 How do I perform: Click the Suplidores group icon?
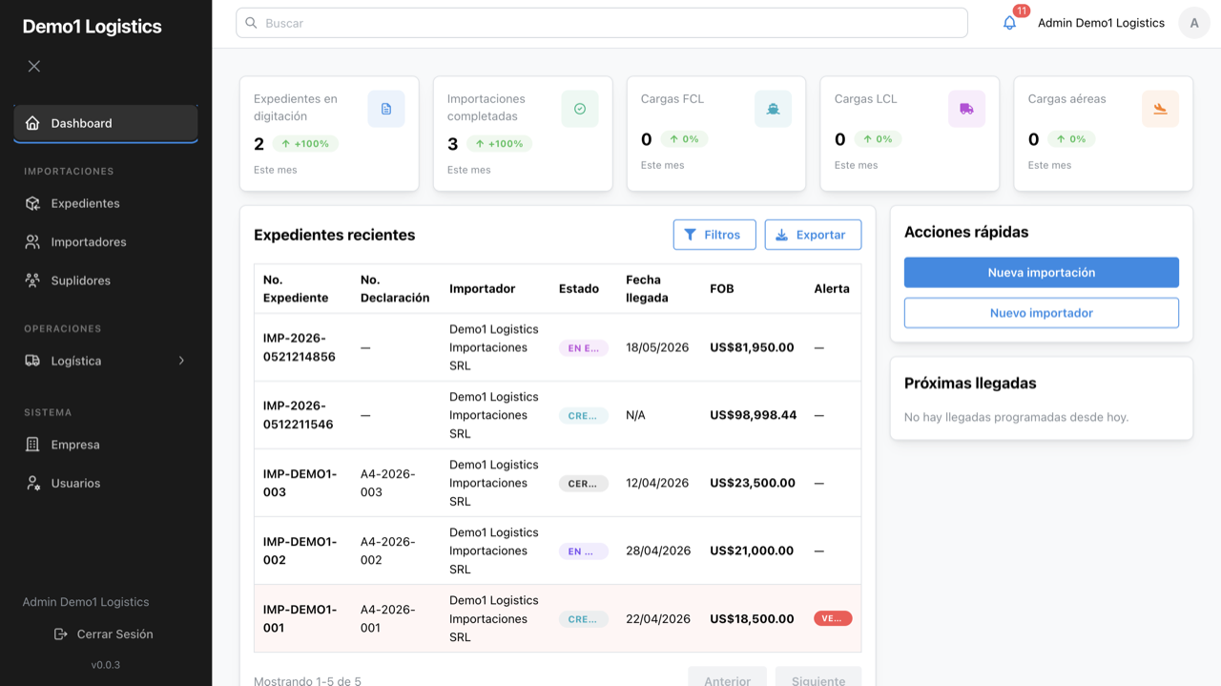pyautogui.click(x=32, y=281)
